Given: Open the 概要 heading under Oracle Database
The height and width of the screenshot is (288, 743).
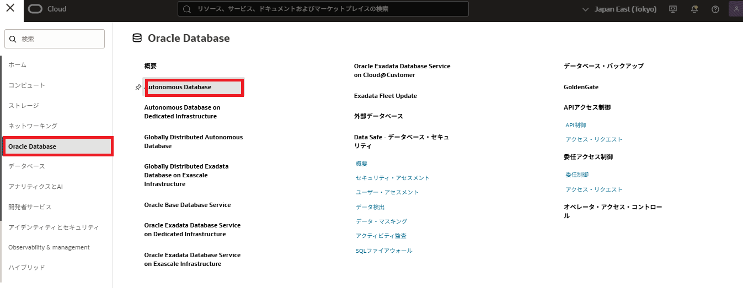Looking at the screenshot, I should click(151, 66).
